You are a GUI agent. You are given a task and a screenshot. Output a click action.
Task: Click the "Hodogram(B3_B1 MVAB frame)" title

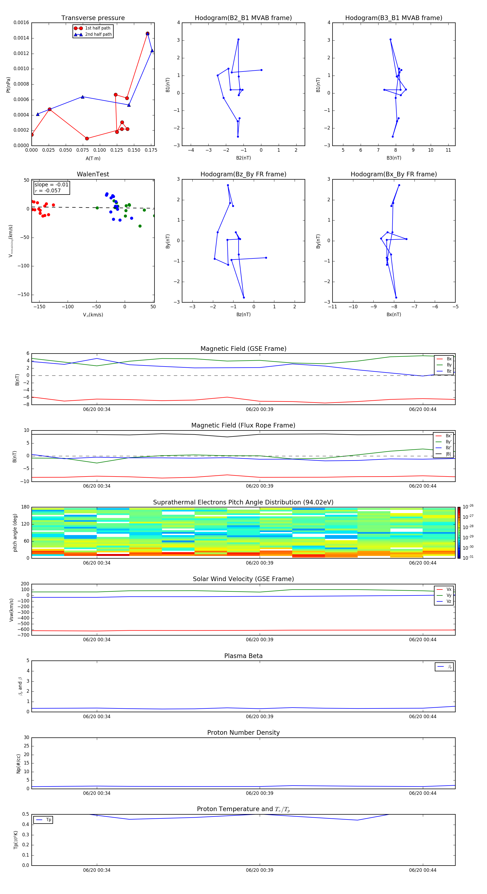coord(394,18)
